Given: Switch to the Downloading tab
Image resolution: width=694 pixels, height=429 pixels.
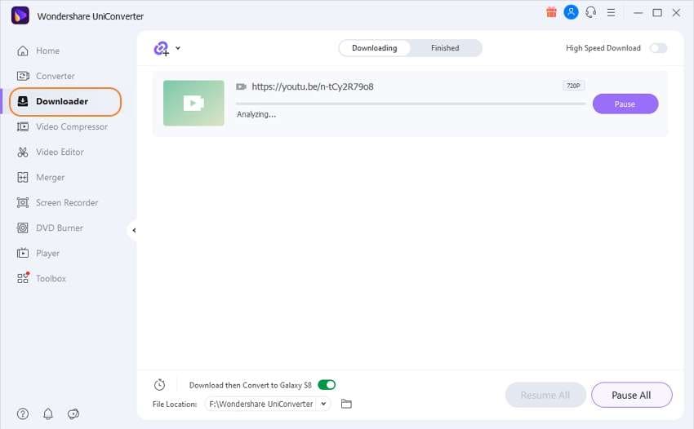Looking at the screenshot, I should pos(375,48).
